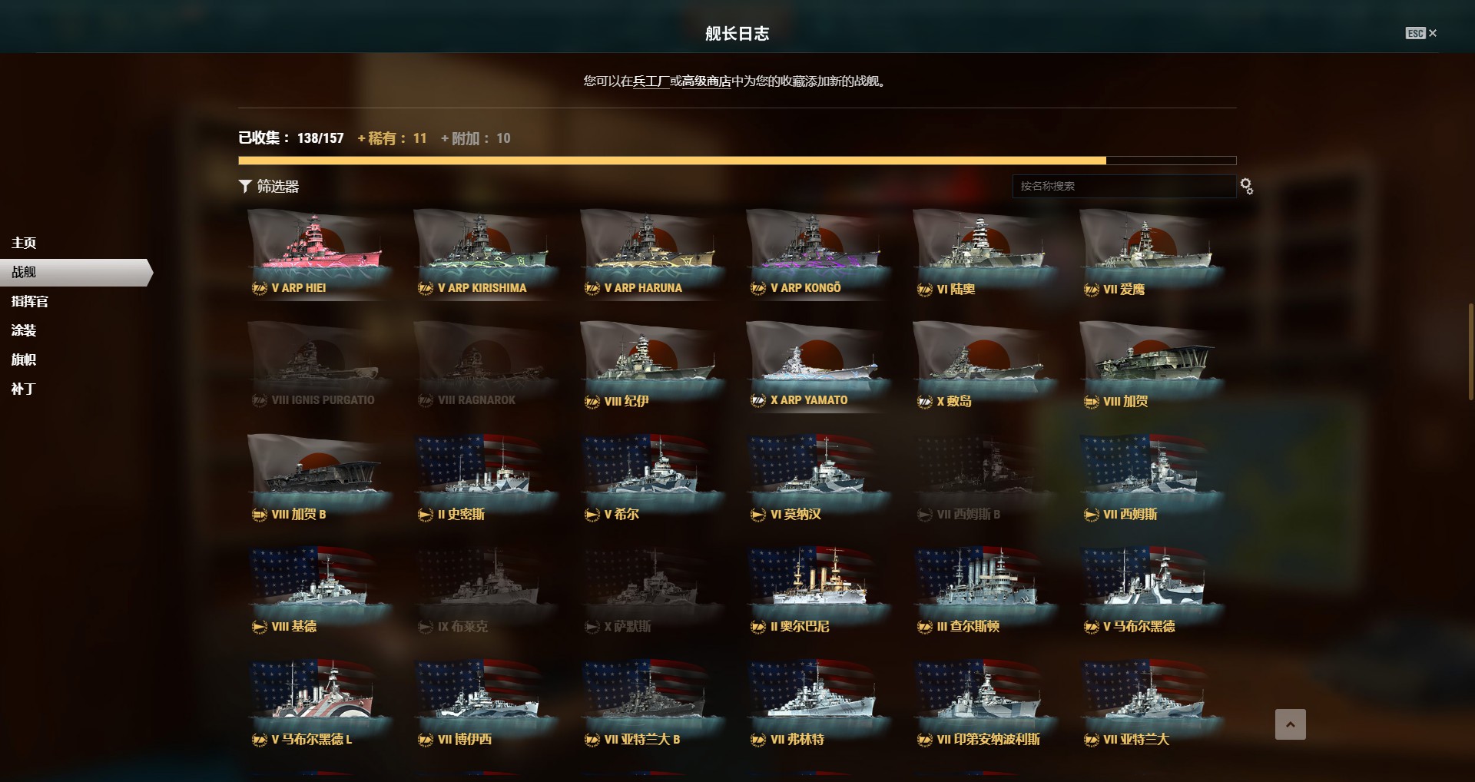Click the scroll-to-top arrow button

pyautogui.click(x=1290, y=724)
